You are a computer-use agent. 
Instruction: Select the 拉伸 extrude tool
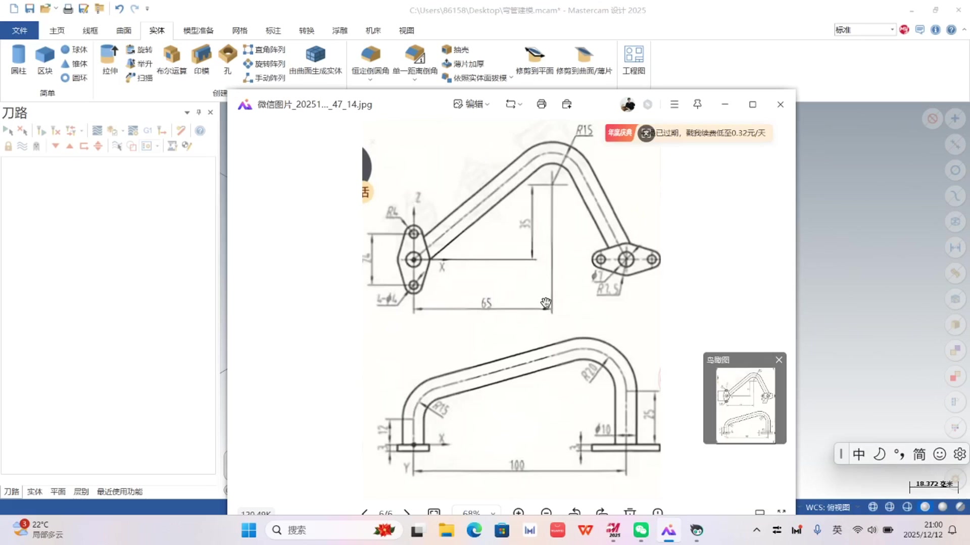tap(109, 60)
